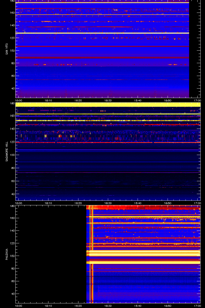Select the San Vito spectrogram plot

(x=108, y=49)
